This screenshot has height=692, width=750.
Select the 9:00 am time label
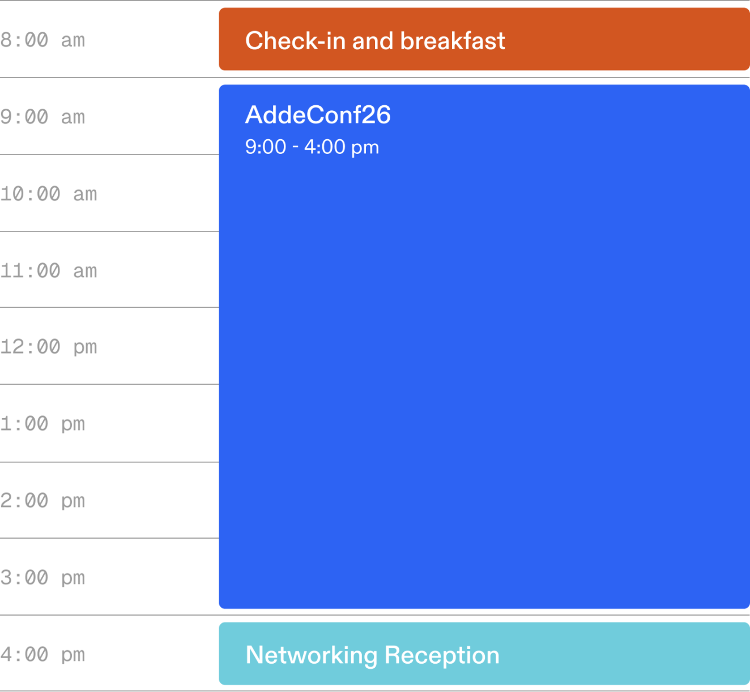[43, 117]
